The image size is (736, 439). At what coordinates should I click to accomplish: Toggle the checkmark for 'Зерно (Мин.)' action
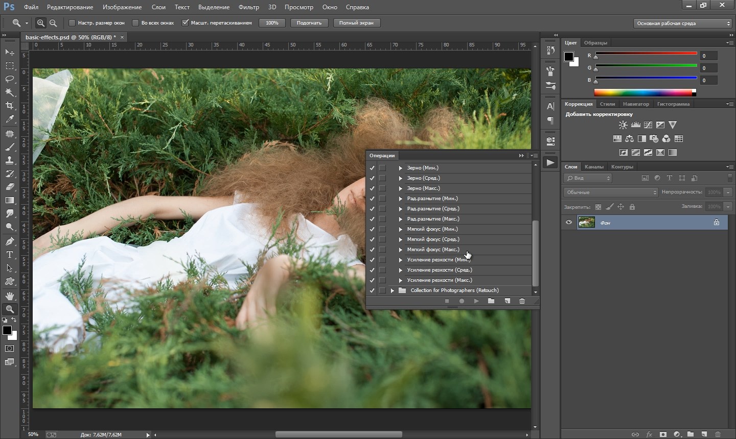(x=372, y=168)
